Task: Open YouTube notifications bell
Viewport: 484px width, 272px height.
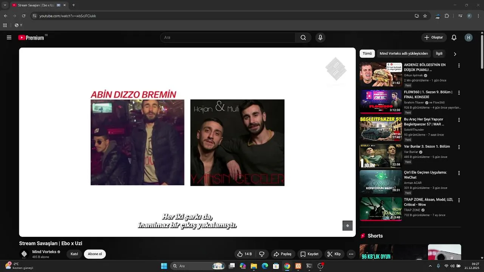Action: coord(454,37)
